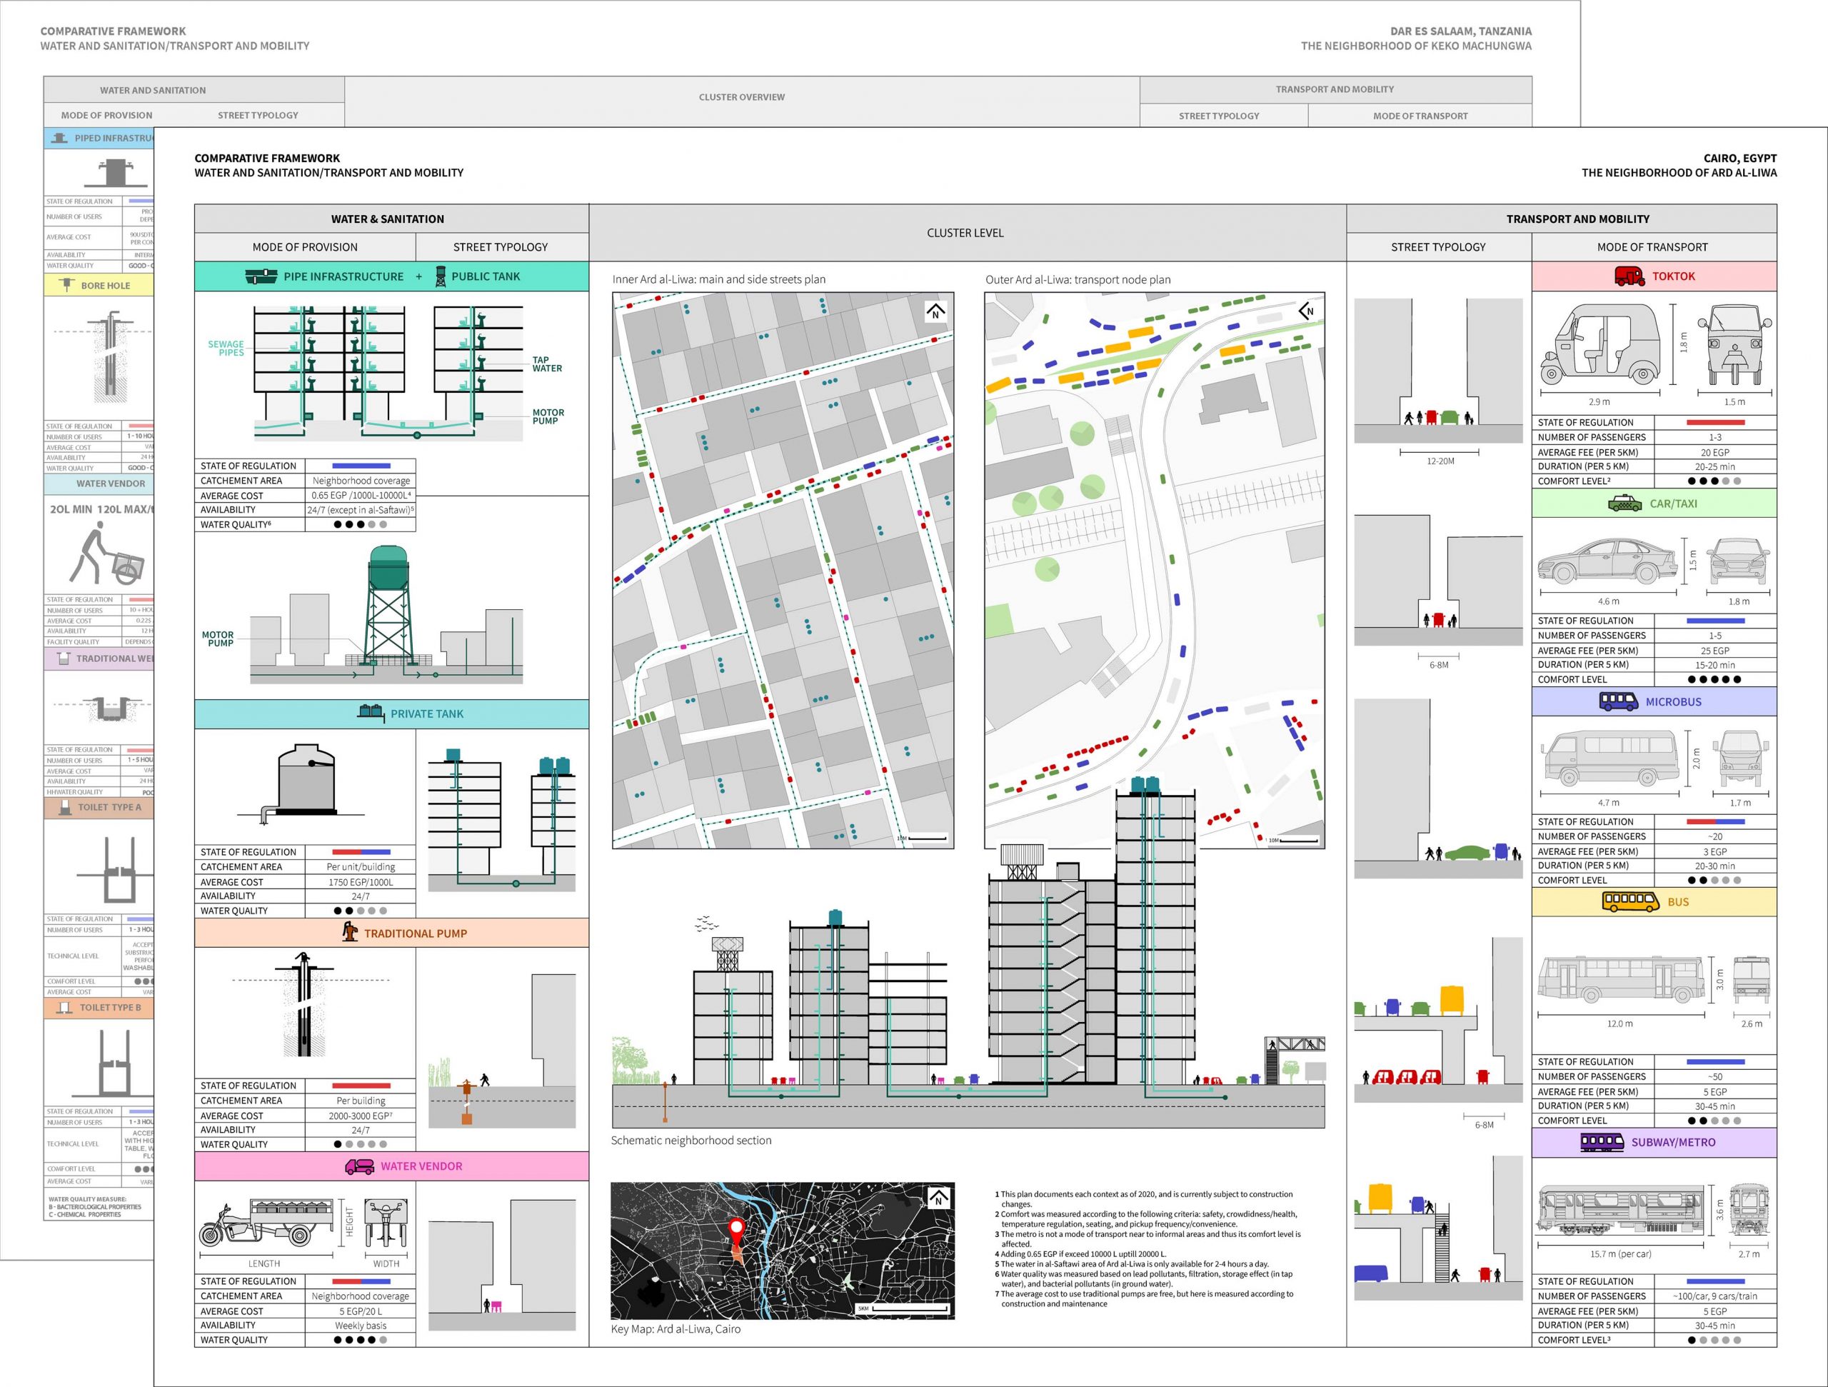Click 'DAR ES SALAAM, TANZANIA' title text
Image resolution: width=1828 pixels, height=1387 pixels.
coord(1460,31)
